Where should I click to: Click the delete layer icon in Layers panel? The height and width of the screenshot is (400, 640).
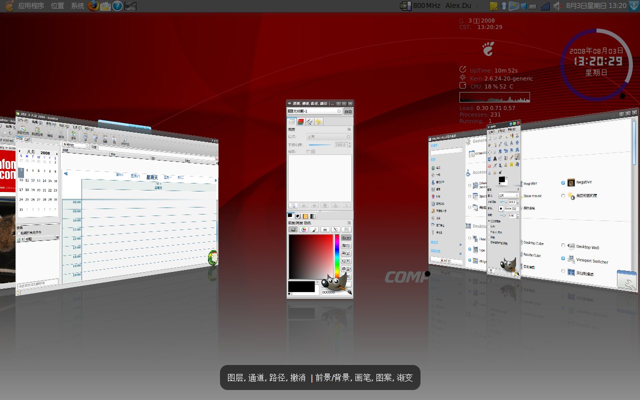click(x=346, y=205)
